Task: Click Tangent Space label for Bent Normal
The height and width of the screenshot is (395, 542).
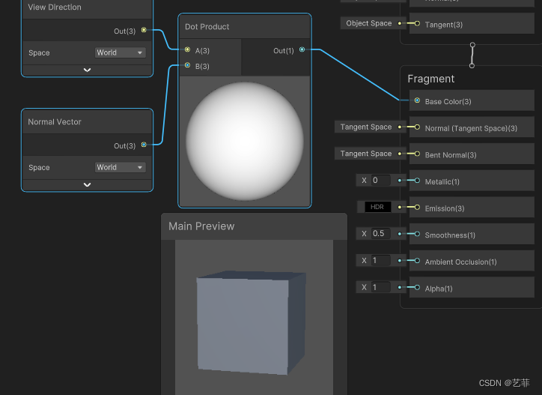Action: pos(366,154)
